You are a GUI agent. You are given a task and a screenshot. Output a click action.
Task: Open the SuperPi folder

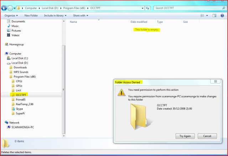[x=18, y=113]
